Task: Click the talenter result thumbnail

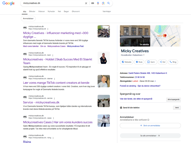Action: (104, 81)
